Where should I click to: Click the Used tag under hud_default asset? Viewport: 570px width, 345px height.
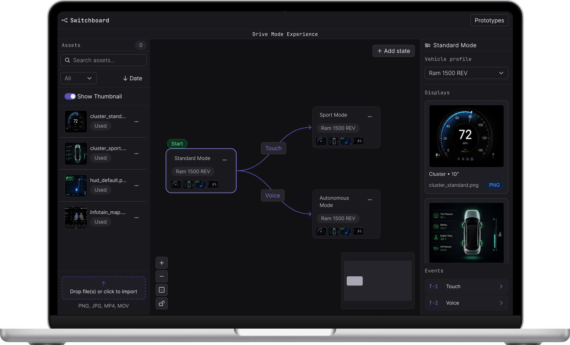click(100, 190)
